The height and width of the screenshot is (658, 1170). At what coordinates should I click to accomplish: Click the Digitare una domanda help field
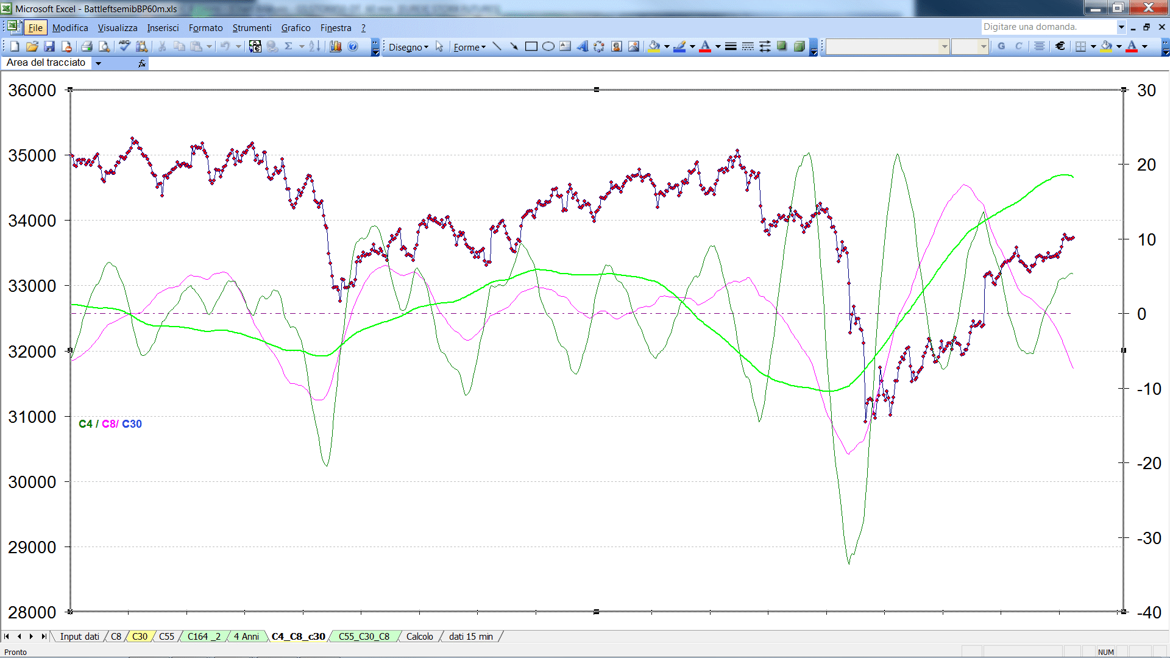coord(1048,27)
